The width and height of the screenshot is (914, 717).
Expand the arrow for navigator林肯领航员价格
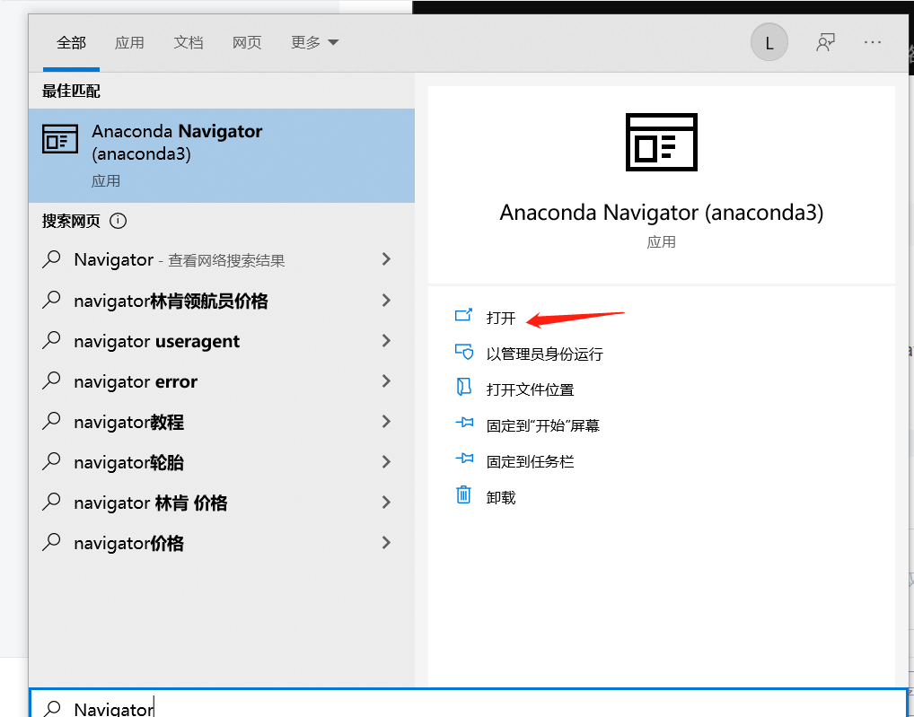386,301
